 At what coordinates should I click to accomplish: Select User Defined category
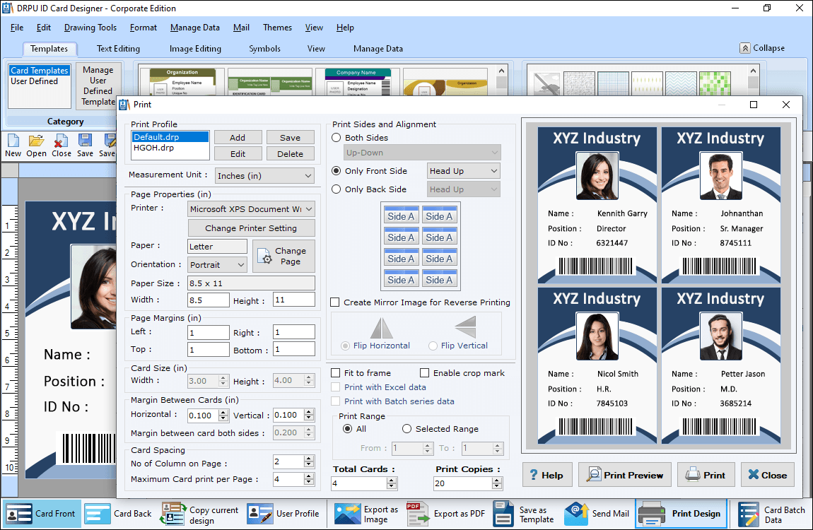coord(34,81)
